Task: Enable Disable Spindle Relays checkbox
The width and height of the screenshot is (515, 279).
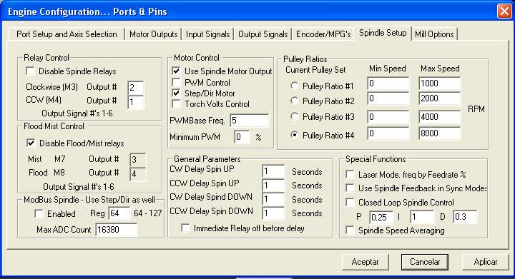Action: (x=30, y=71)
